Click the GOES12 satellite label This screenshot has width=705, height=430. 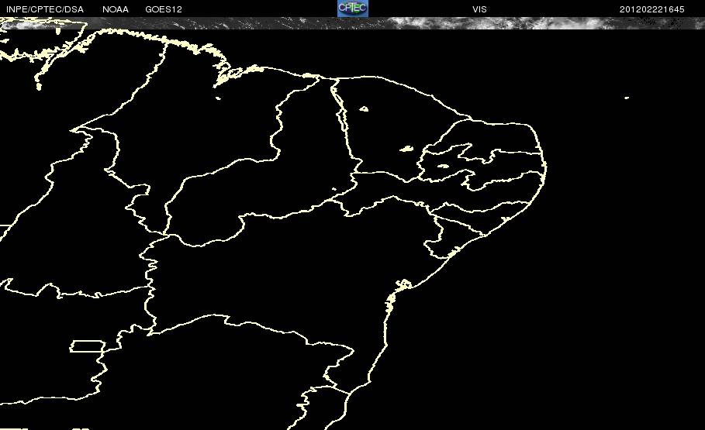164,9
